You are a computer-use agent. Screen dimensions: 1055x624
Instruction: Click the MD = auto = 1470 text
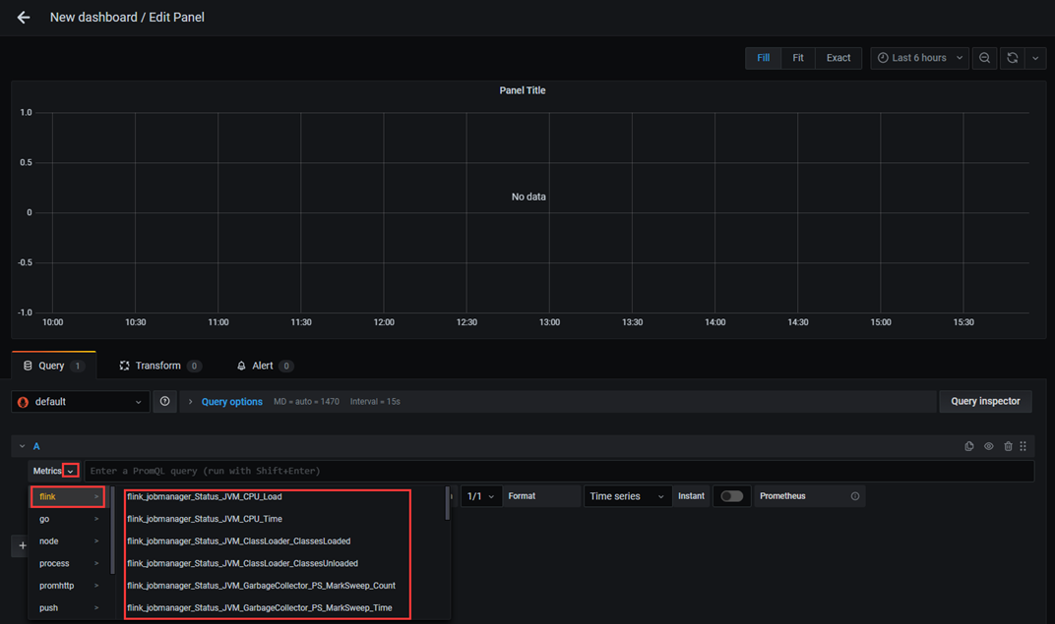coord(306,402)
